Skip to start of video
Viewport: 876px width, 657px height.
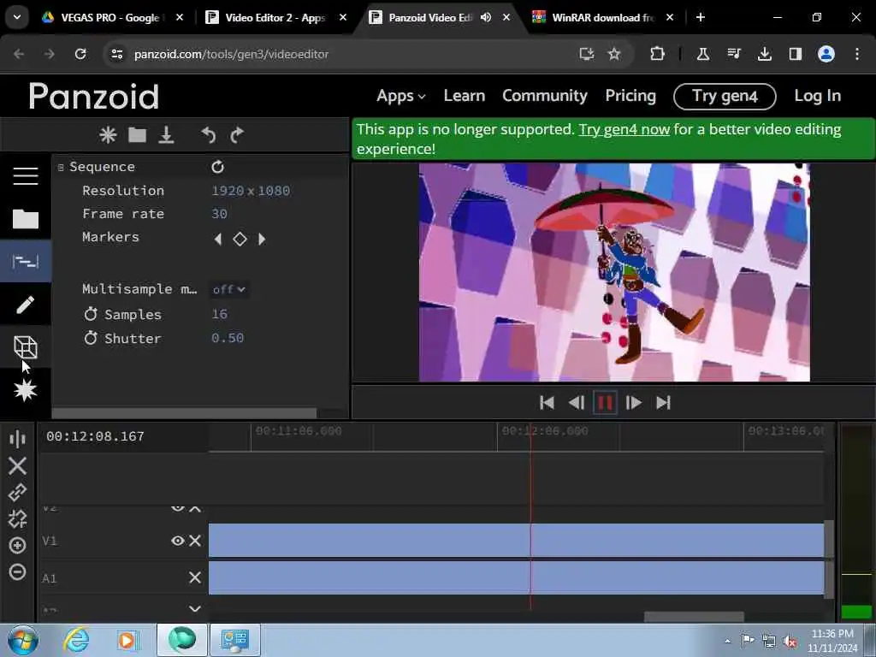click(x=547, y=402)
